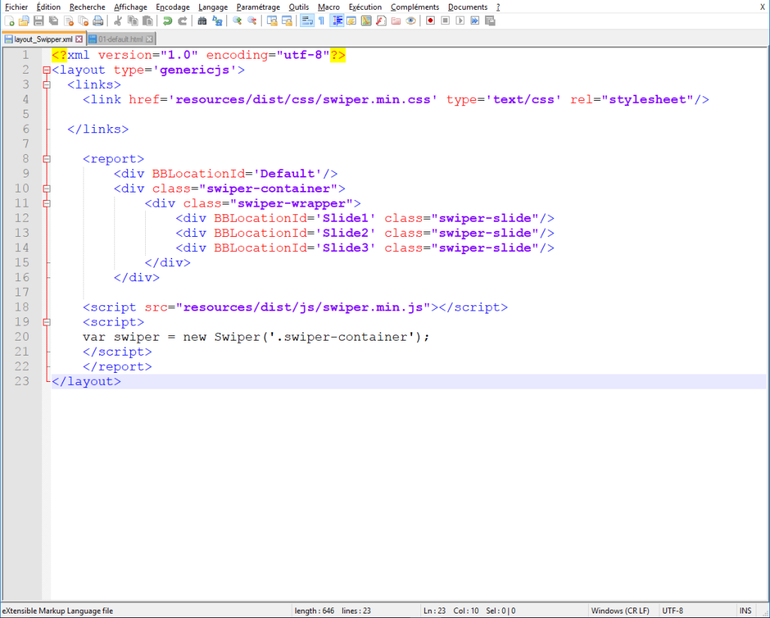Screen dimensions: 770x618
Task: Save the current file with the floppy icon
Action: (x=38, y=20)
